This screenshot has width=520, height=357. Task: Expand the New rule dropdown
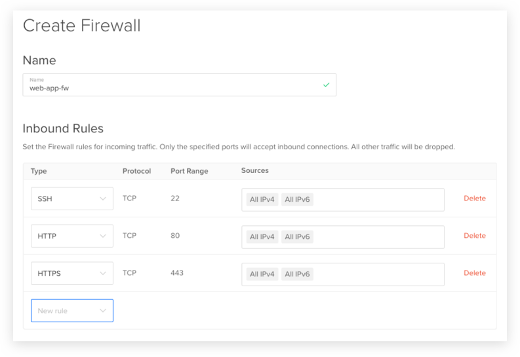coord(72,310)
